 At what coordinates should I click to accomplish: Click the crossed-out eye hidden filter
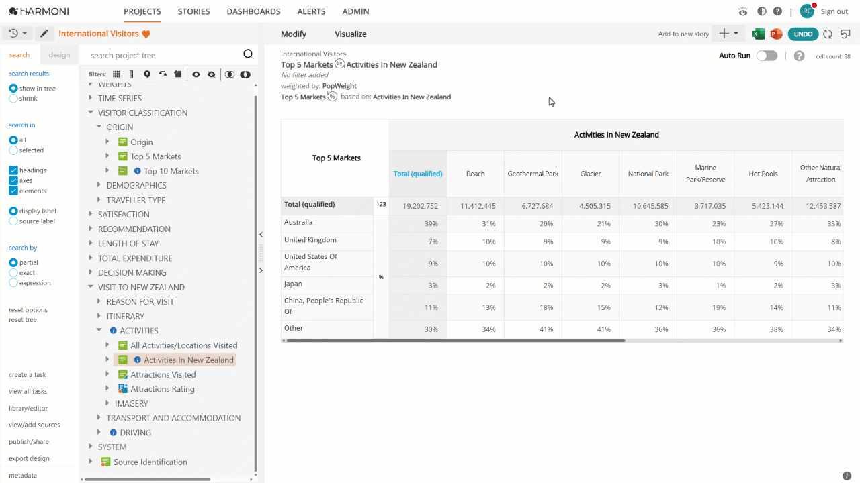click(212, 74)
